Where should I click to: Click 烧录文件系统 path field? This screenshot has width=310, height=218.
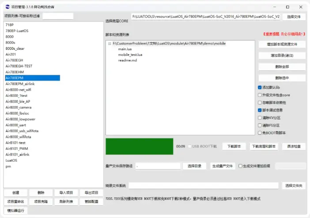[204, 186]
